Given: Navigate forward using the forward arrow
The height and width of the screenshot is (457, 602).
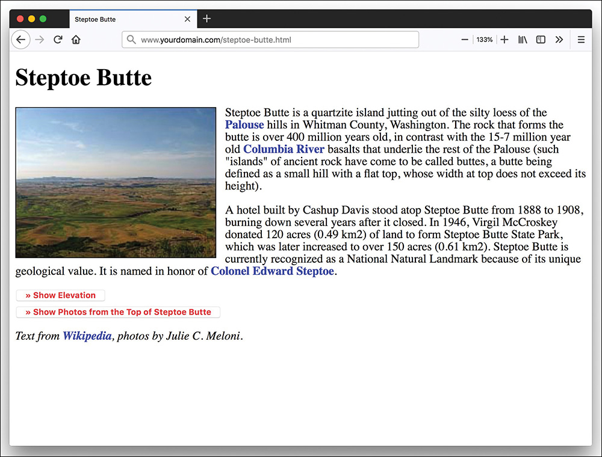Looking at the screenshot, I should click(40, 39).
